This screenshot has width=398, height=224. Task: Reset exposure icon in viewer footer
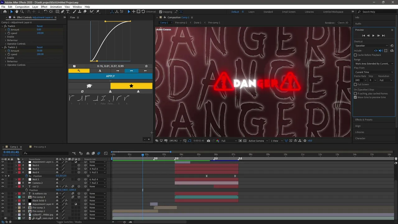point(305,141)
